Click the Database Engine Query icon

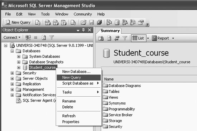(x=38, y=23)
